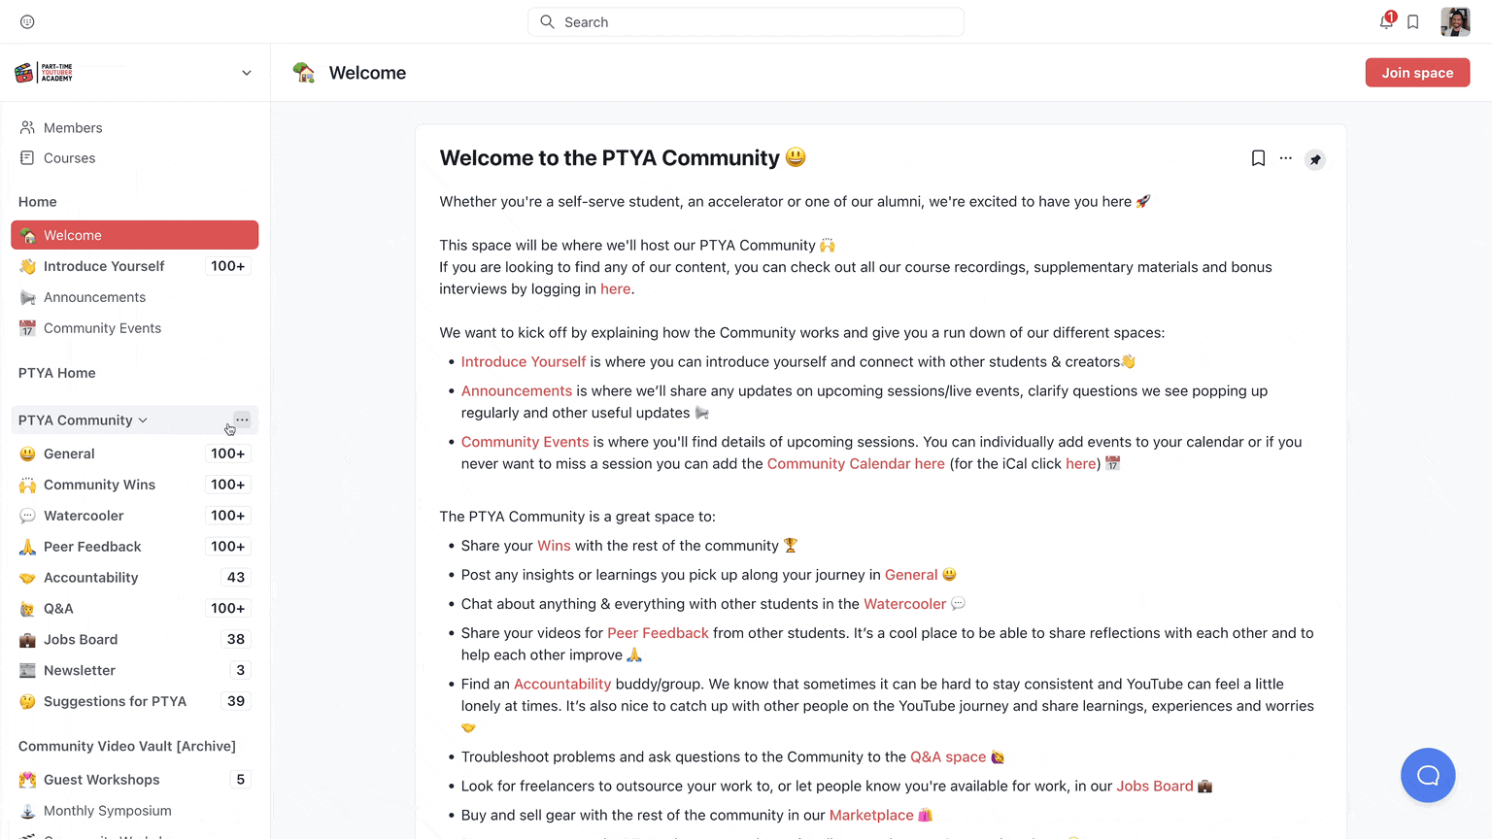Image resolution: width=1492 pixels, height=839 pixels.
Task: Expand the Community Video Vault Archive section
Action: (x=126, y=746)
